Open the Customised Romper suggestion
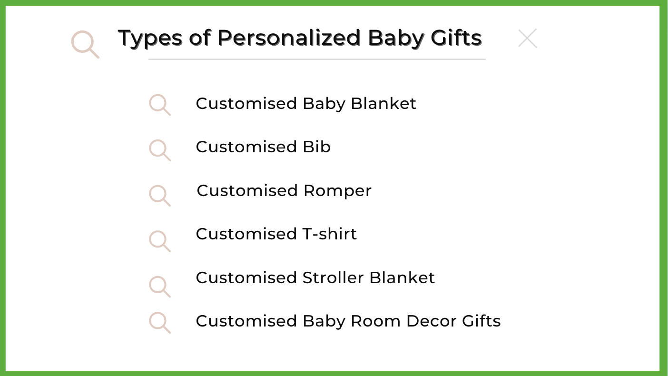668x376 pixels. click(284, 191)
